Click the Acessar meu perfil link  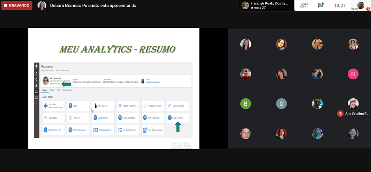tap(55, 84)
